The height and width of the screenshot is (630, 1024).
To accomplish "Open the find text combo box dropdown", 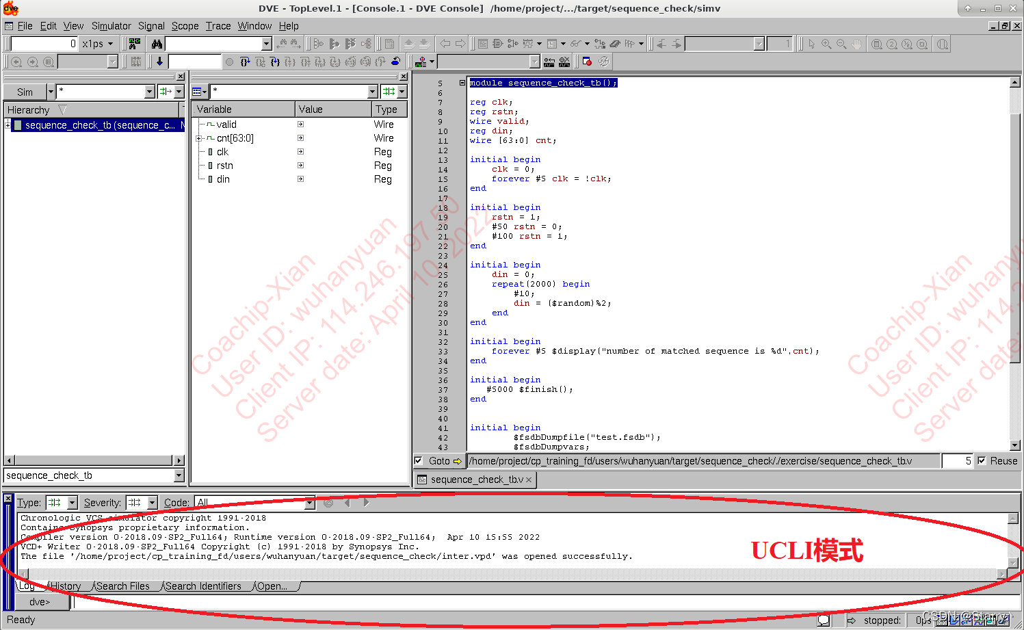I will pos(267,44).
